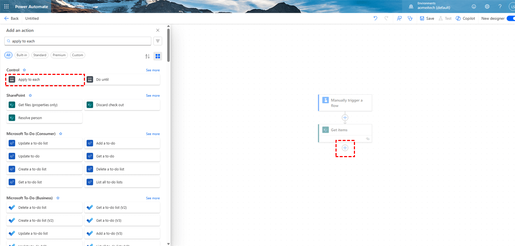
Task: Click the action panel vertical scrollbar
Action: (x=168, y=45)
